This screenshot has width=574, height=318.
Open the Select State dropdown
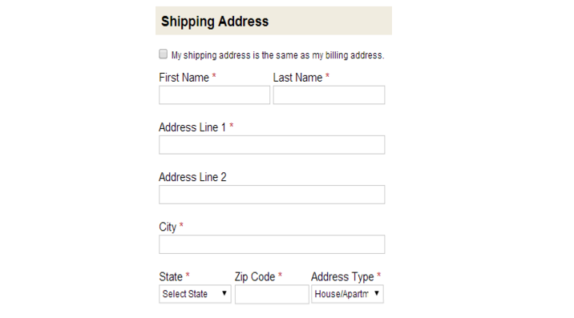195,294
